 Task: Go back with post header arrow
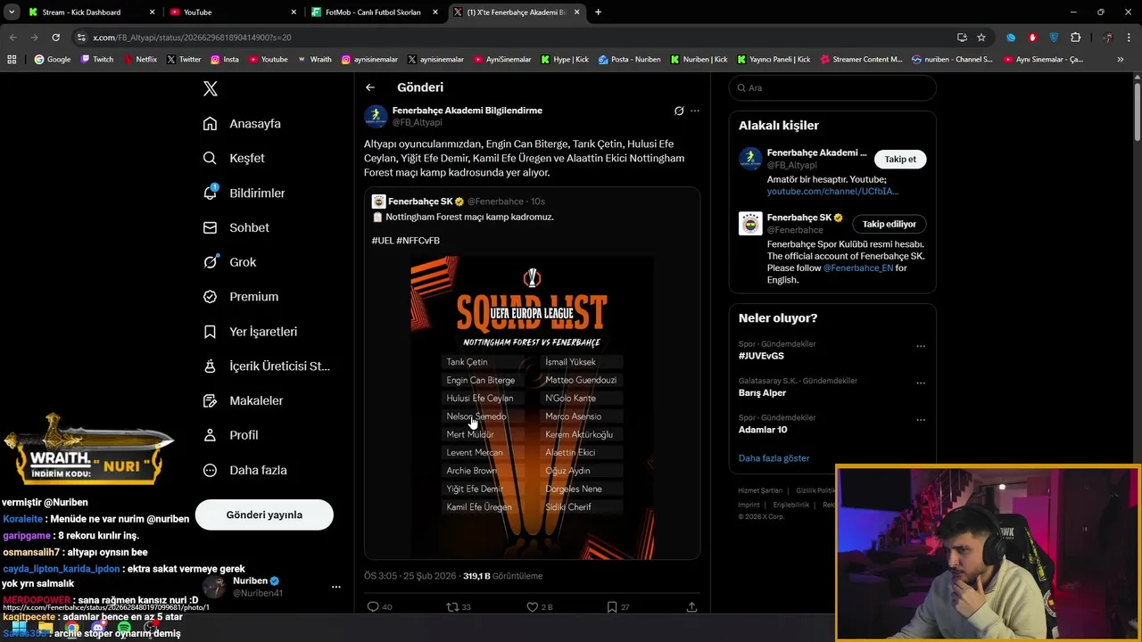[x=370, y=87]
